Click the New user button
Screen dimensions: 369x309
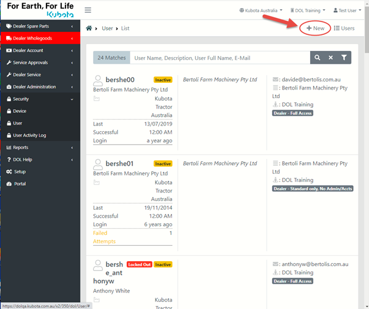pyautogui.click(x=315, y=28)
